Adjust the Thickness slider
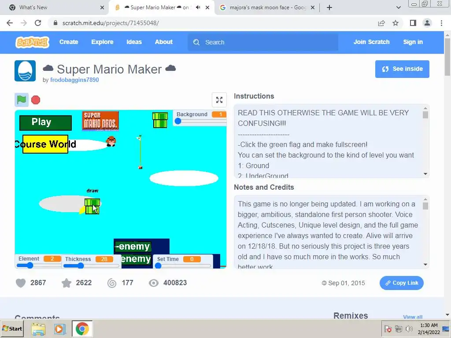Screen dimensions: 451x338 point(91,266)
